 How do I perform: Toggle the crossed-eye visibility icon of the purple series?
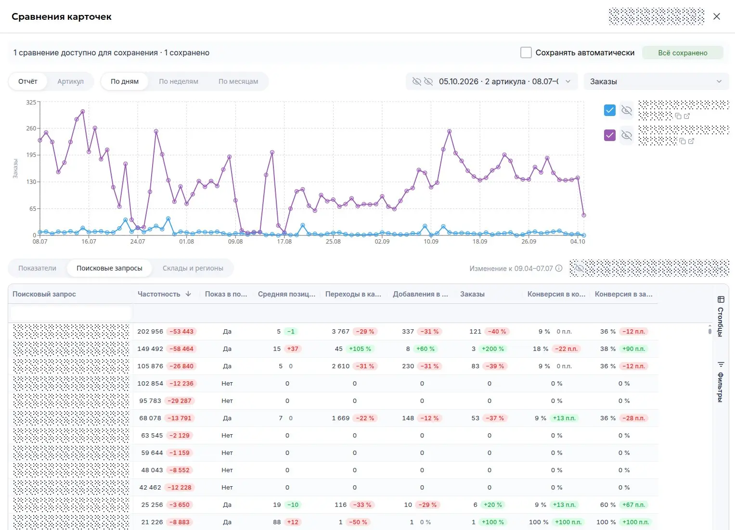tap(626, 135)
